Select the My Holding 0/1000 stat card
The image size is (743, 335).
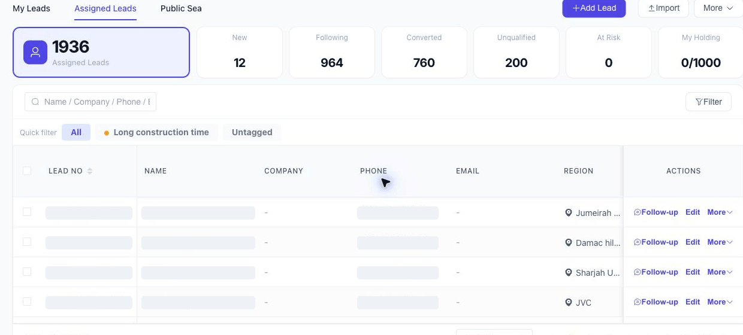point(700,53)
